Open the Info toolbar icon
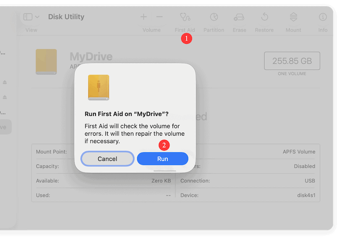Viewport: 341px width, 238px height. [x=323, y=17]
